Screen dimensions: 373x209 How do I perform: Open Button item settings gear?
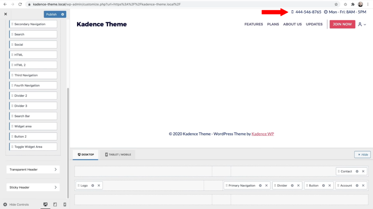(323, 185)
